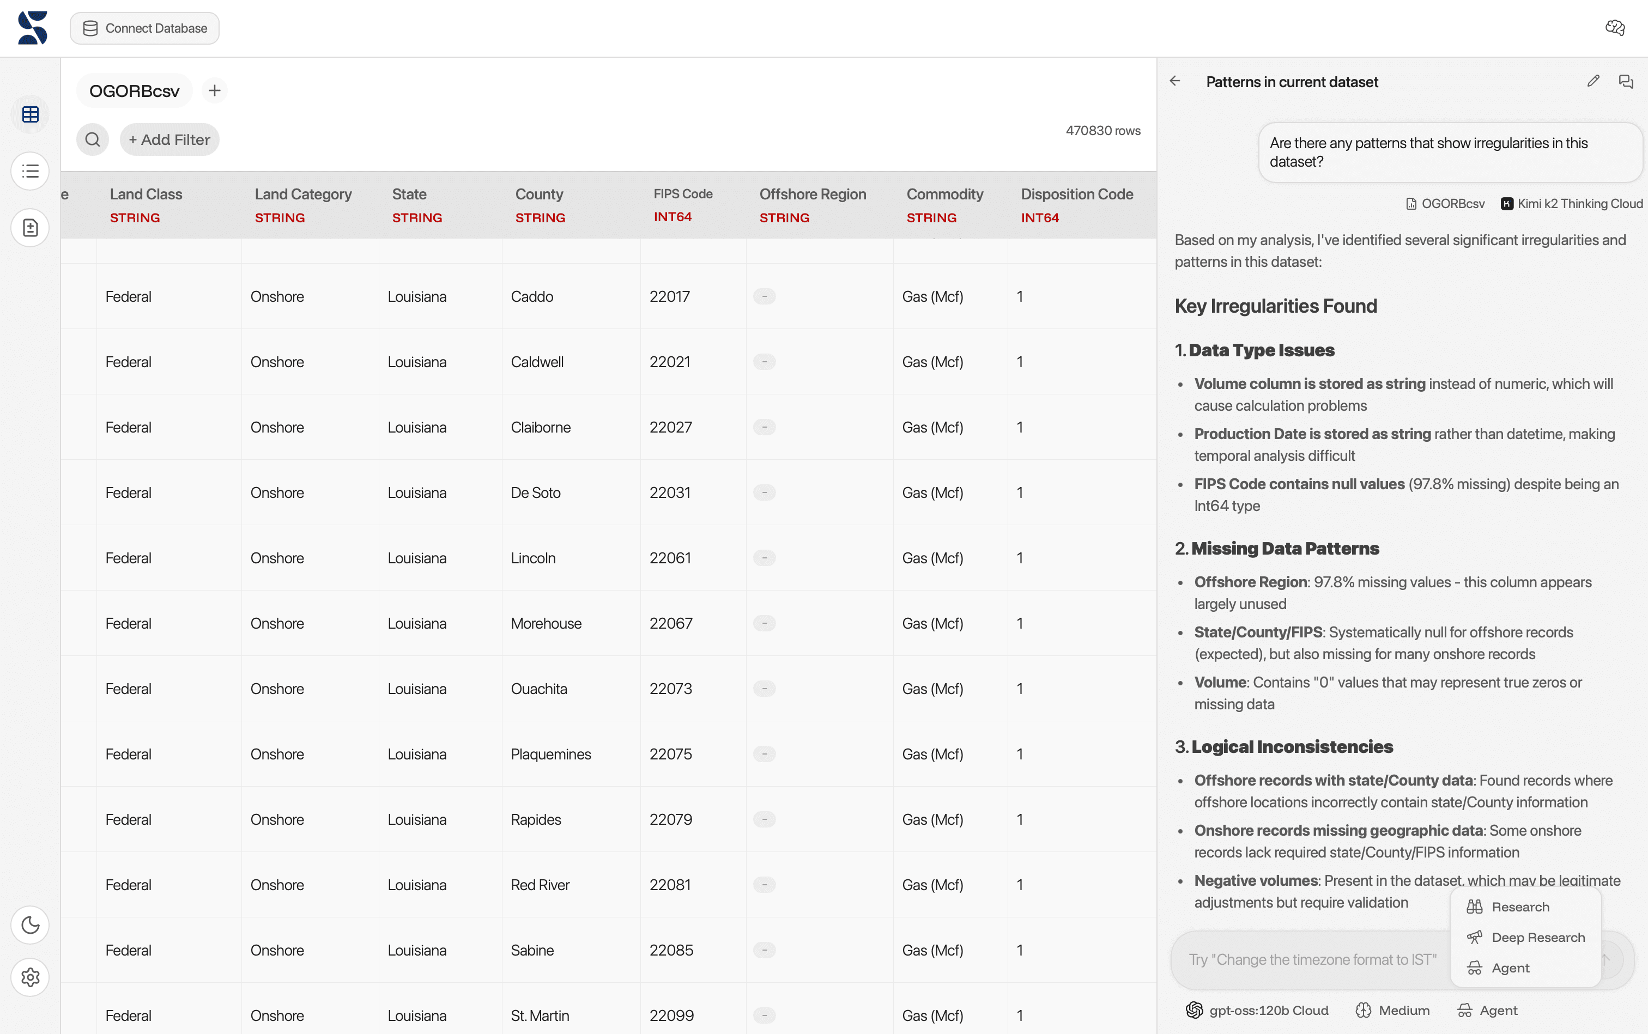
Task: Switch to the OGORBcsv tab
Action: [x=134, y=91]
